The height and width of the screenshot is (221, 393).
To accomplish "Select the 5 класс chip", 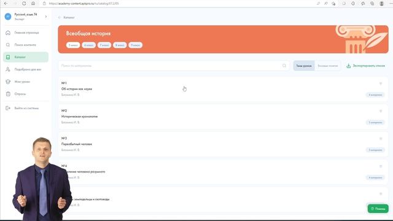I will click(x=73, y=45).
